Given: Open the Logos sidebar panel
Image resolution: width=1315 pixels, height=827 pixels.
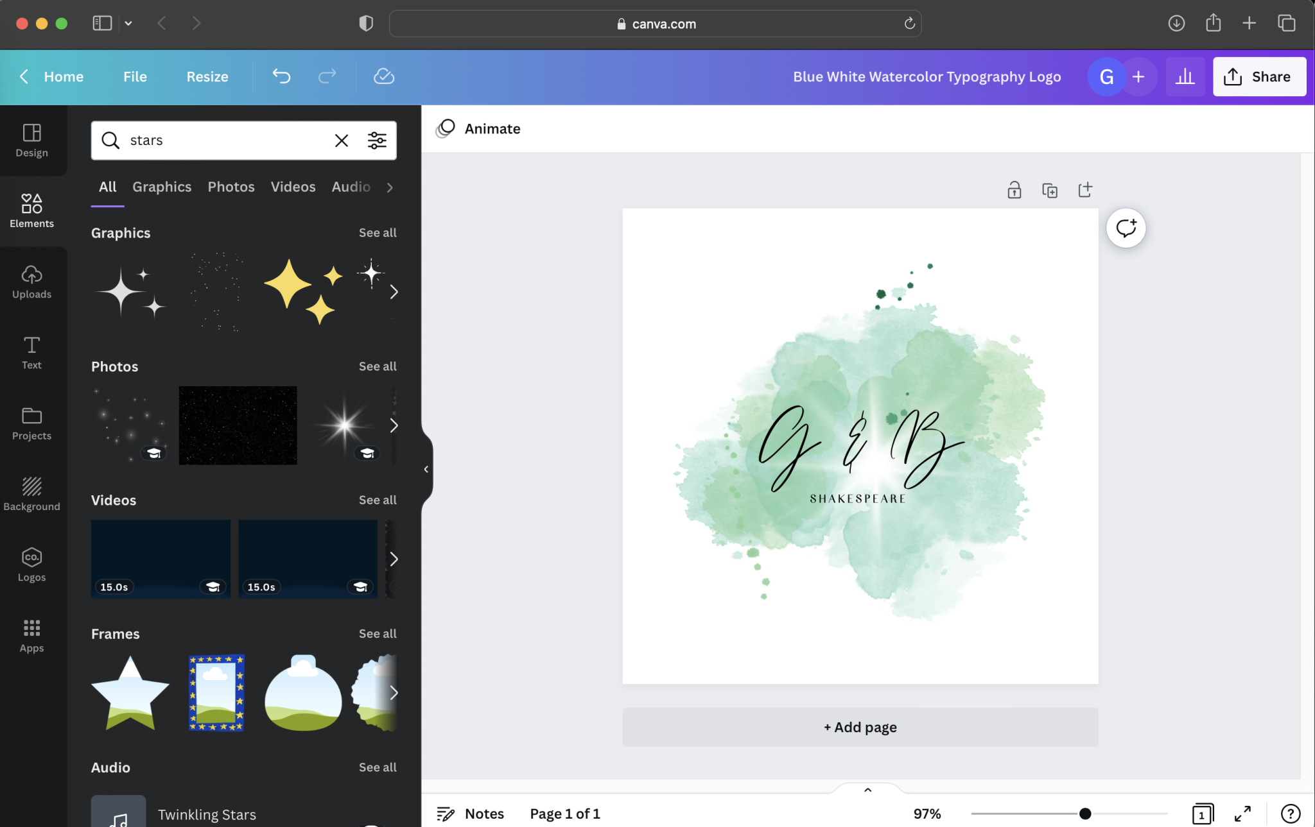Looking at the screenshot, I should pos(31,565).
